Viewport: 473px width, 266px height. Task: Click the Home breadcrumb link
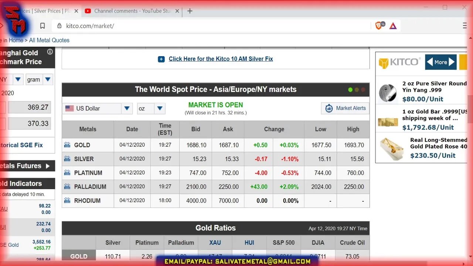click(x=16, y=40)
